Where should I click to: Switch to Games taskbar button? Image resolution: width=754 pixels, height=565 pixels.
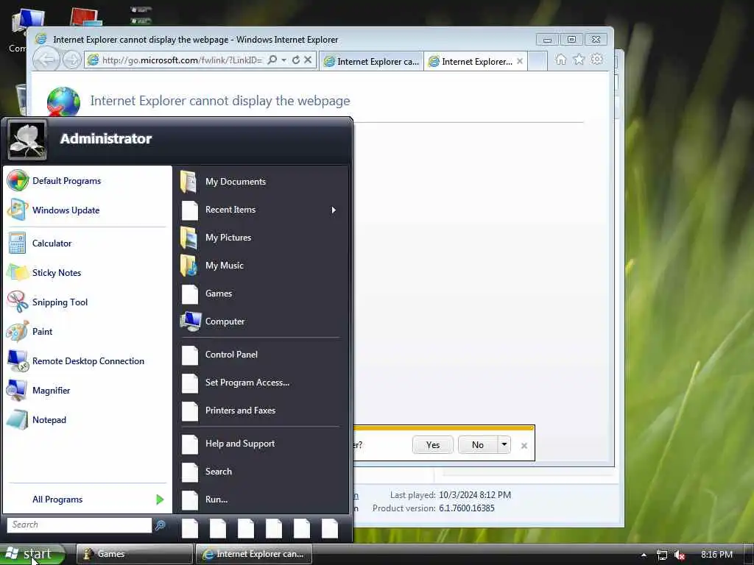point(134,554)
